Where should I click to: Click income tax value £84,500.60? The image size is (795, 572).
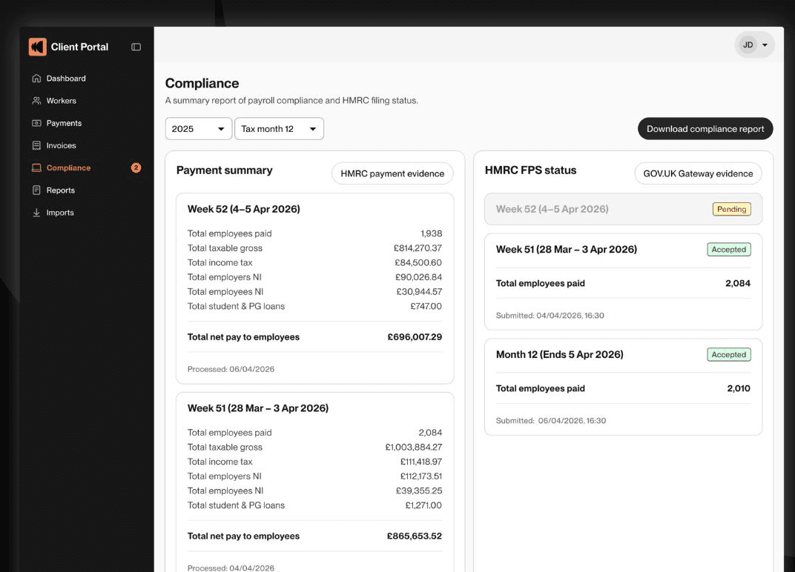coord(418,262)
